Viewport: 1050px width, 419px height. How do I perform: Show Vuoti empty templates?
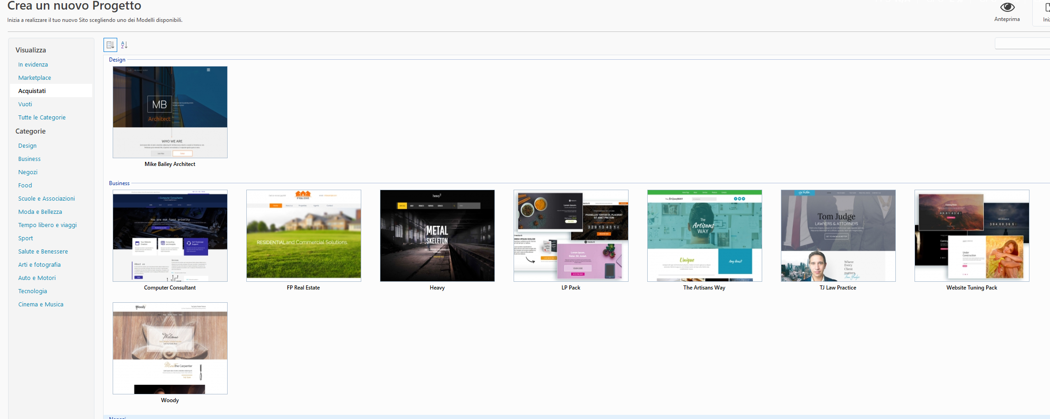tap(25, 104)
